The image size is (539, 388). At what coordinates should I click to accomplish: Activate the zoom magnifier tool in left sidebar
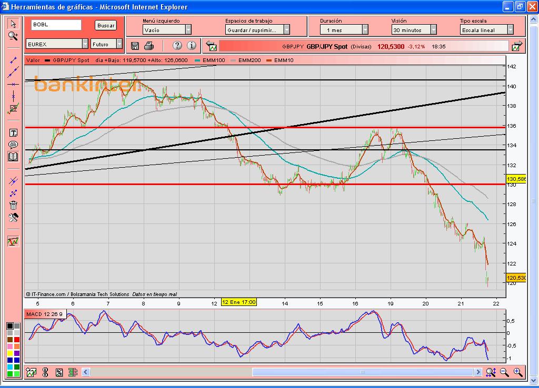coord(13,36)
